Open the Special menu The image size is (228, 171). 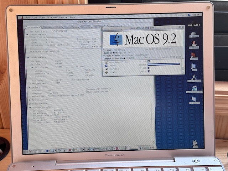tap(63, 17)
